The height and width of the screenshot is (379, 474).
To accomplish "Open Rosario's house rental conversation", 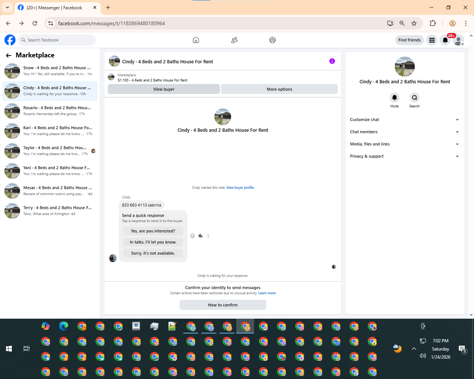I will 50,111.
